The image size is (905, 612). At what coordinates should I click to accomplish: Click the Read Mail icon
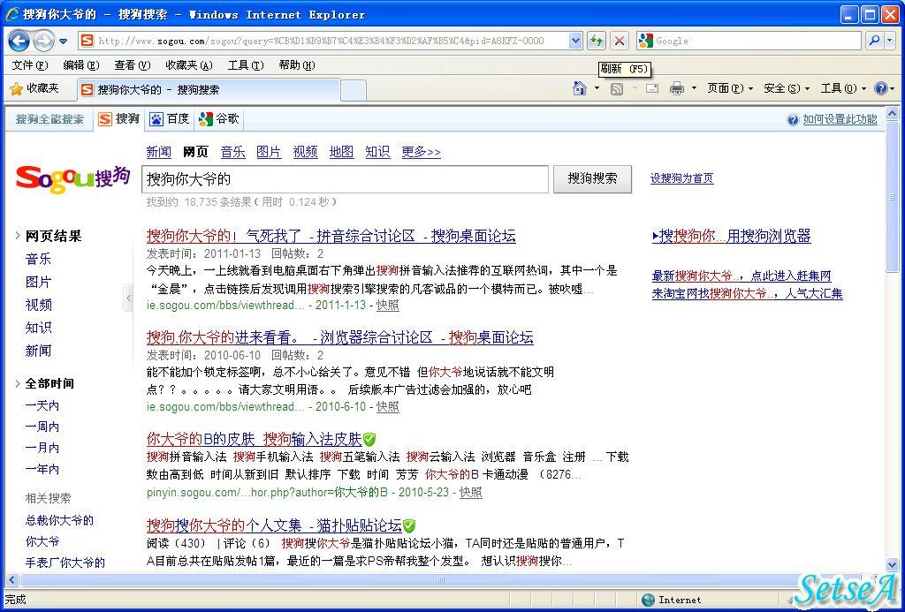652,88
